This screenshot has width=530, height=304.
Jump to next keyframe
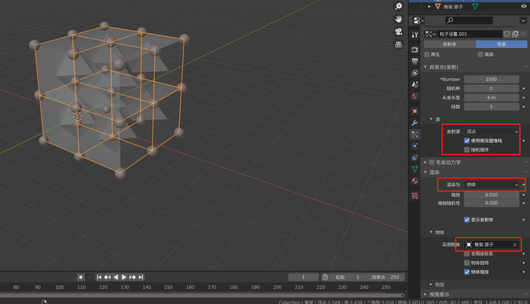132,277
